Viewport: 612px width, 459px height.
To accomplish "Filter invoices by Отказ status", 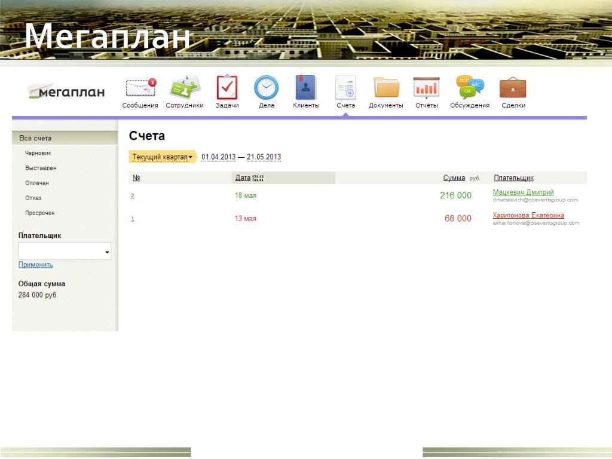I will coord(33,198).
